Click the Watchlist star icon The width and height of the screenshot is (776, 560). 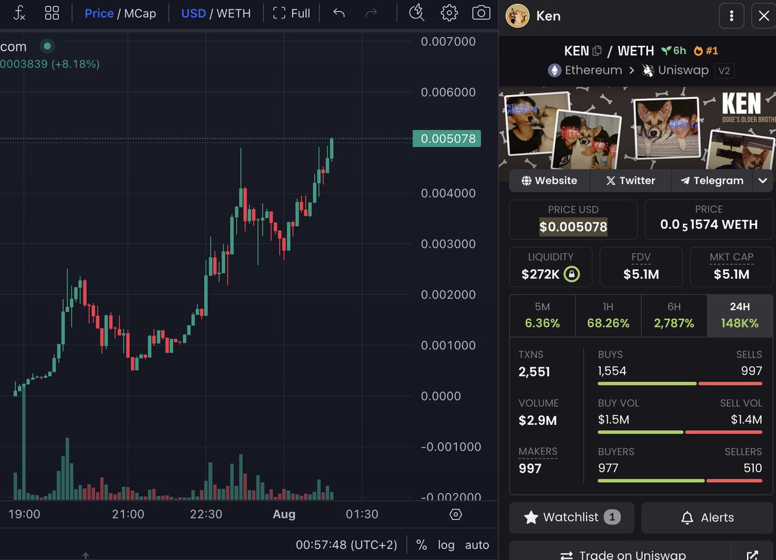tap(531, 517)
